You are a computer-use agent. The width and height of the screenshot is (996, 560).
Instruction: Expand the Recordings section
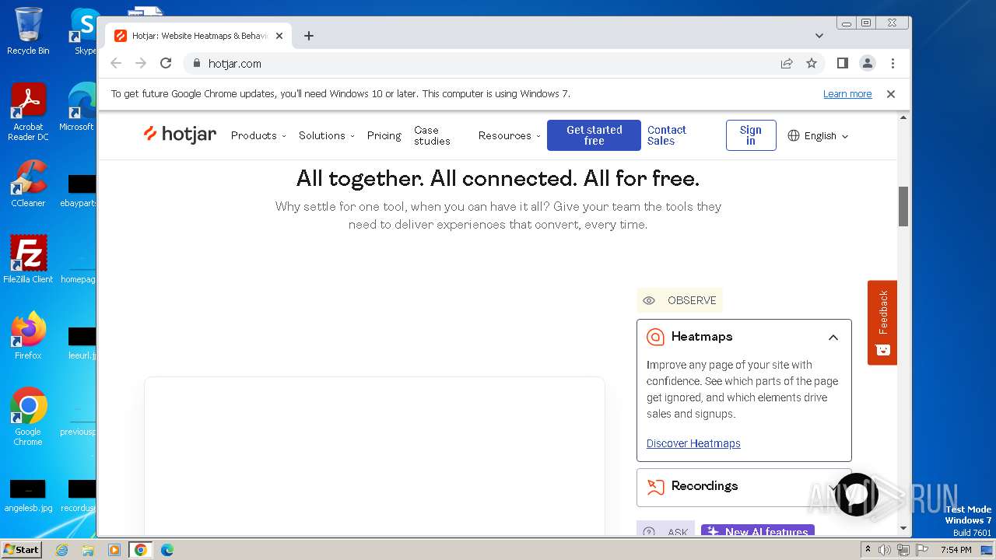[x=744, y=487]
